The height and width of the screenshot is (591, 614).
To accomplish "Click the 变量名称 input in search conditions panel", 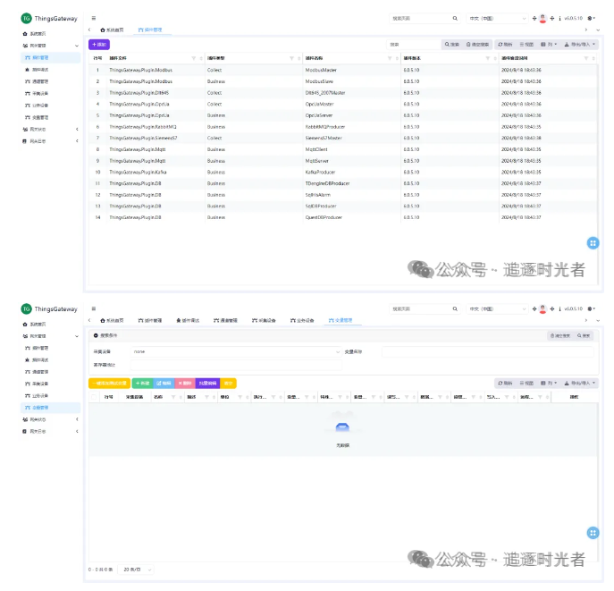I will 488,352.
